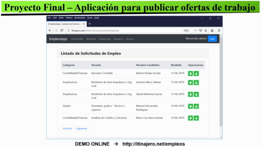Click the 'Vacante' column header

pos(96,65)
